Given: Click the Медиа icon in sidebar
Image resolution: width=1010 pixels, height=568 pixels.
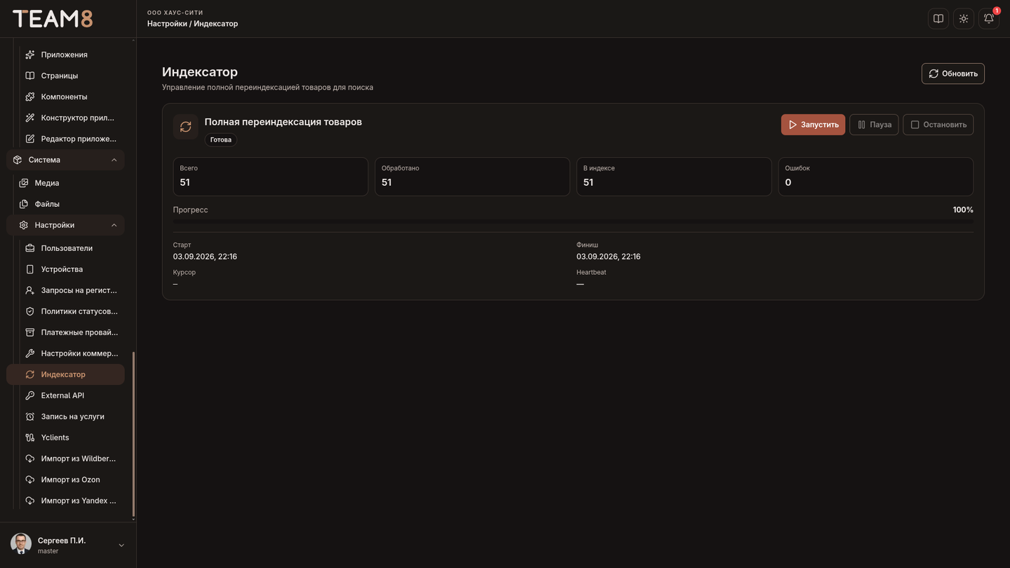Looking at the screenshot, I should (x=24, y=183).
